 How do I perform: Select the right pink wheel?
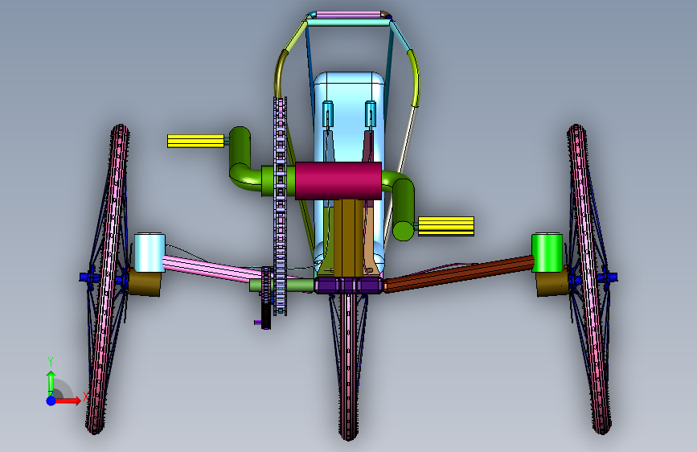point(589,279)
